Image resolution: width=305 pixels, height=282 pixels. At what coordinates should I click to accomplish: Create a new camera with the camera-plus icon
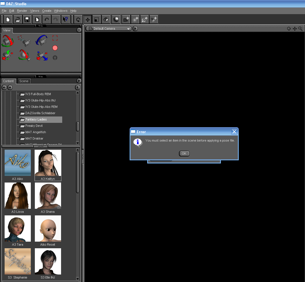coord(126,20)
